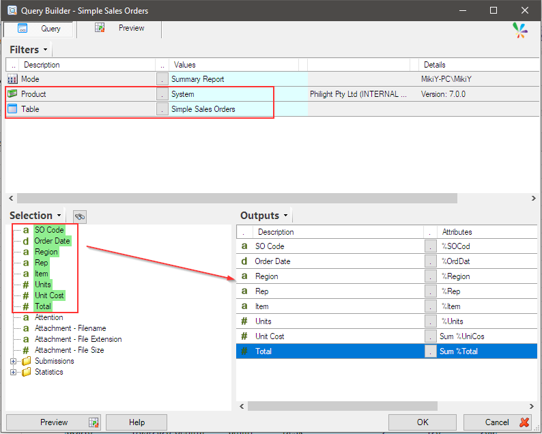Viewport: 542px width, 434px height.
Task: Select Order Date in the Selection tree
Action: (x=52, y=241)
